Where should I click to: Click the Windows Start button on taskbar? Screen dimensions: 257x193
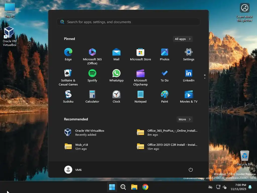(x=112, y=187)
